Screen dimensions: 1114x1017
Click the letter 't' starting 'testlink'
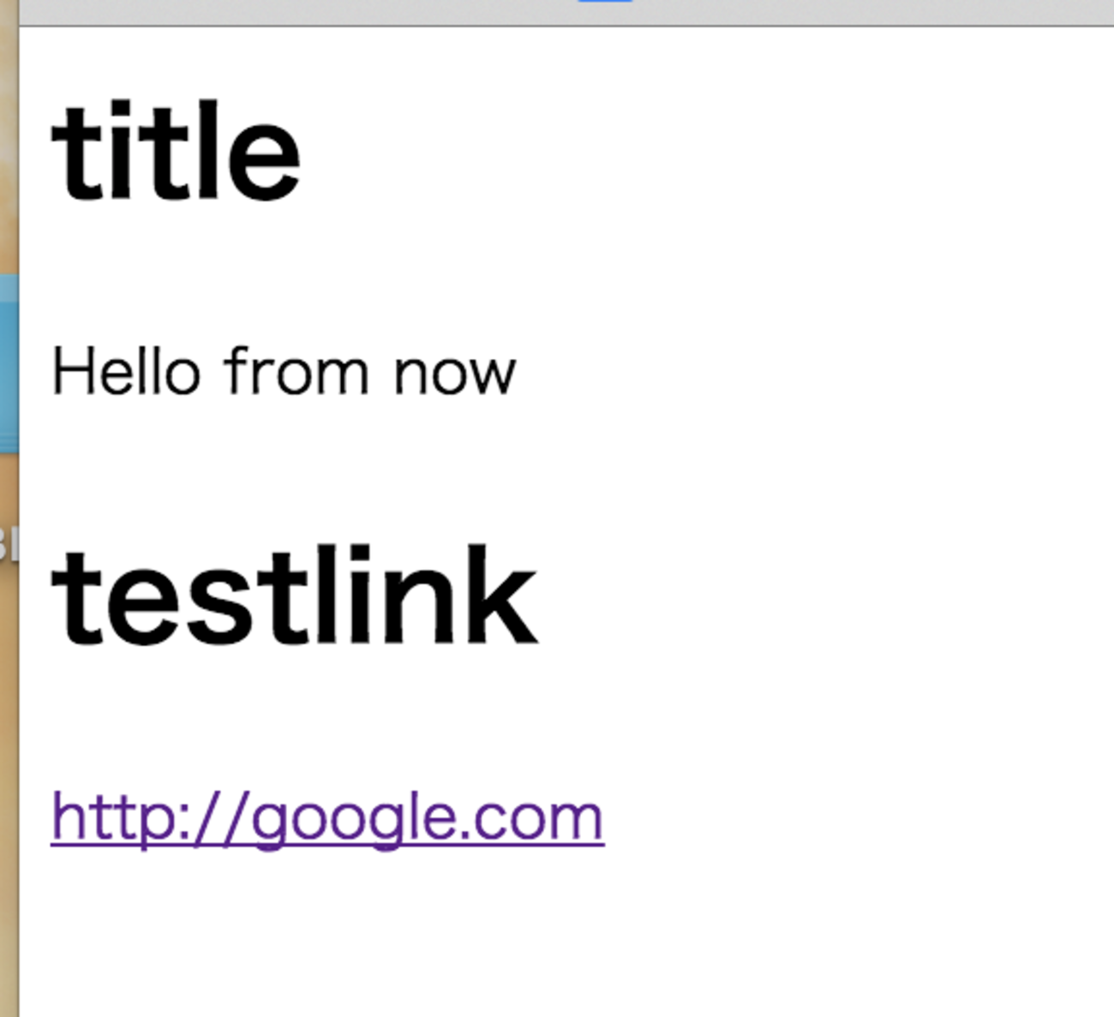[x=72, y=600]
